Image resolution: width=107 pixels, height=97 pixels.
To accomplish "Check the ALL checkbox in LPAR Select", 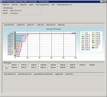I will pyautogui.click(x=4, y=68).
